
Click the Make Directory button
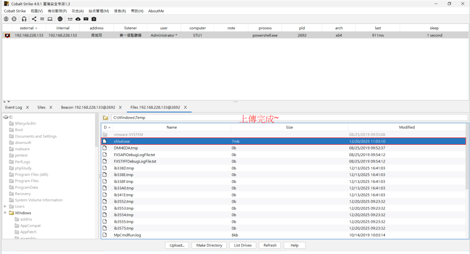209,245
